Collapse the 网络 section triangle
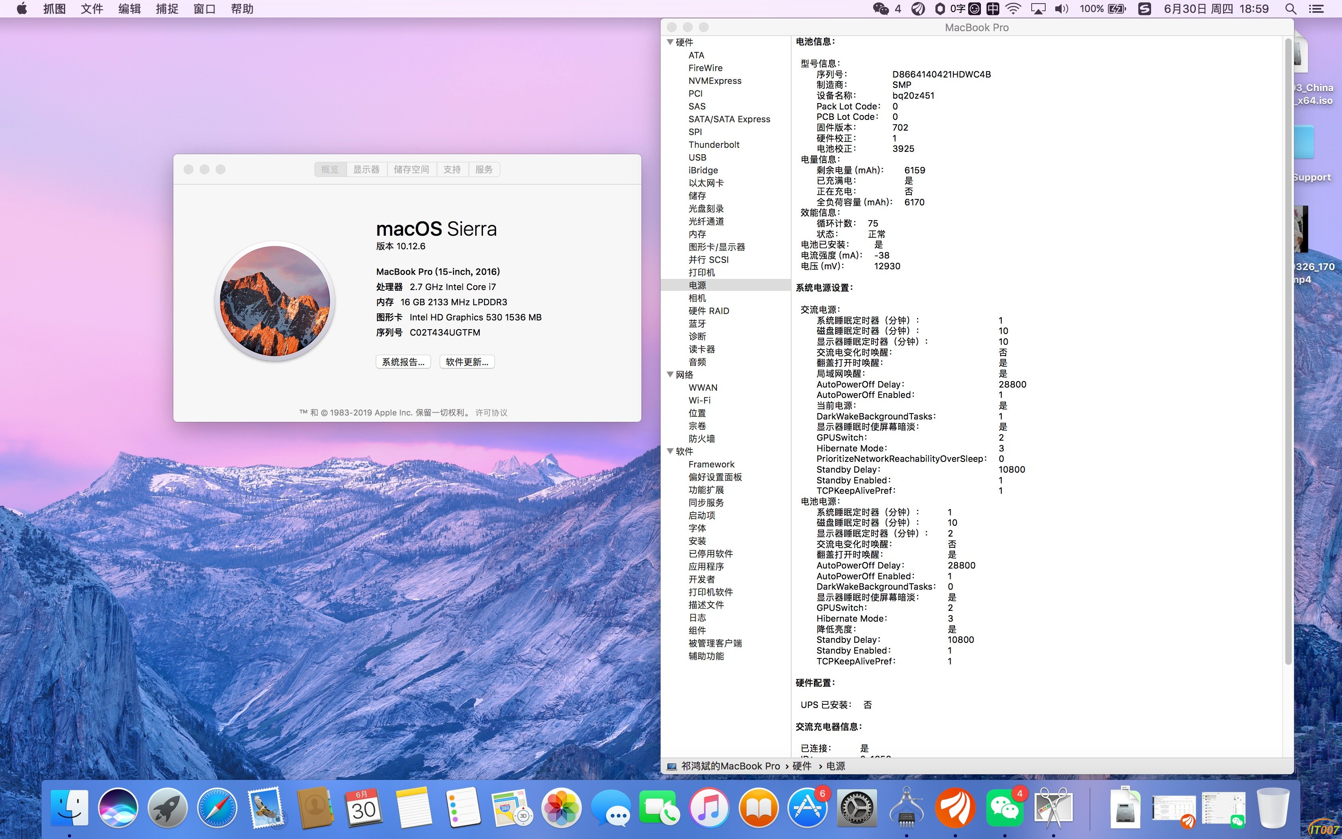Screen dimensions: 1342x839 pyautogui.click(x=670, y=375)
